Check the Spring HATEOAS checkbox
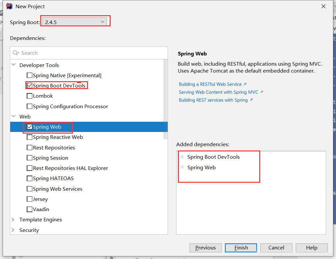The height and width of the screenshot is (259, 336). coord(29,178)
